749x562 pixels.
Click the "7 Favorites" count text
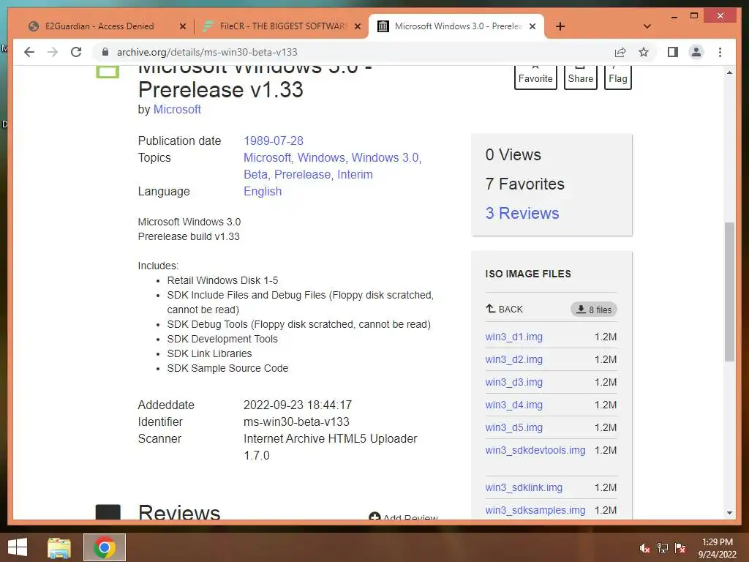[525, 184]
